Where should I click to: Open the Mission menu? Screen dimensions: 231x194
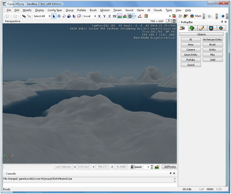(105, 10)
